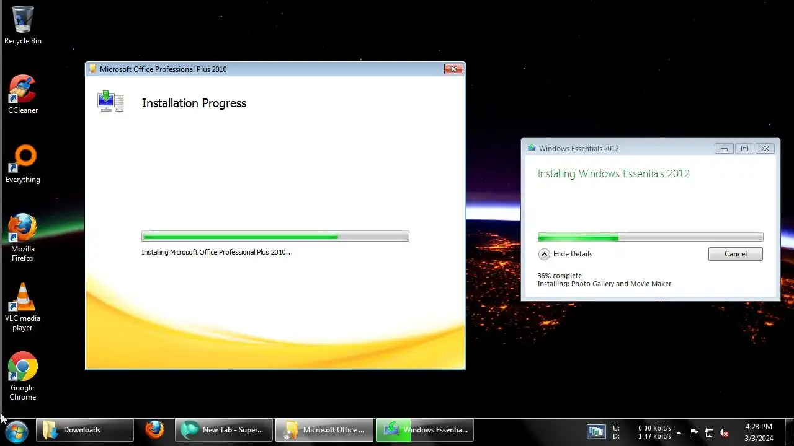Activate Microsoft Office installer taskbar button
This screenshot has width=794, height=446.
coord(324,430)
